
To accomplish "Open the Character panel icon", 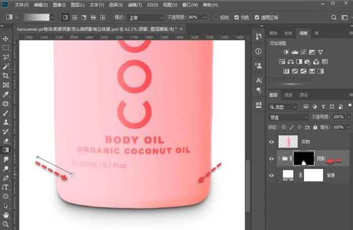I will (259, 80).
